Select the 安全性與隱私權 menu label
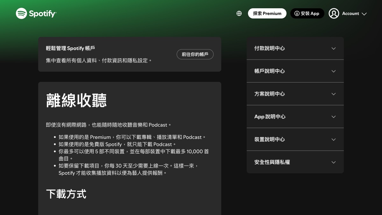The image size is (382, 215). click(272, 162)
